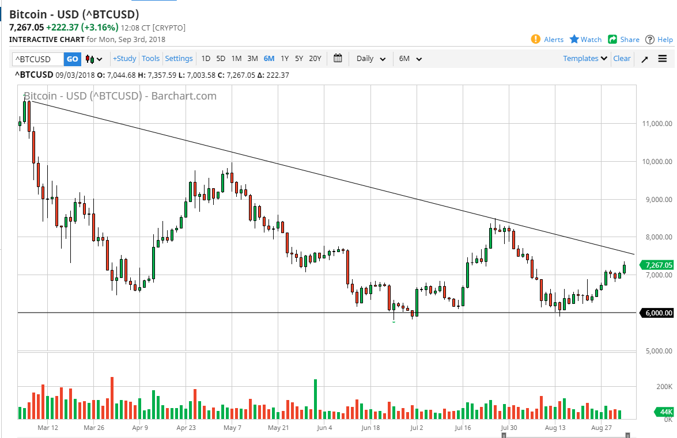Switch the time range to 1Y
Image resolution: width=677 pixels, height=438 pixels.
click(x=284, y=58)
